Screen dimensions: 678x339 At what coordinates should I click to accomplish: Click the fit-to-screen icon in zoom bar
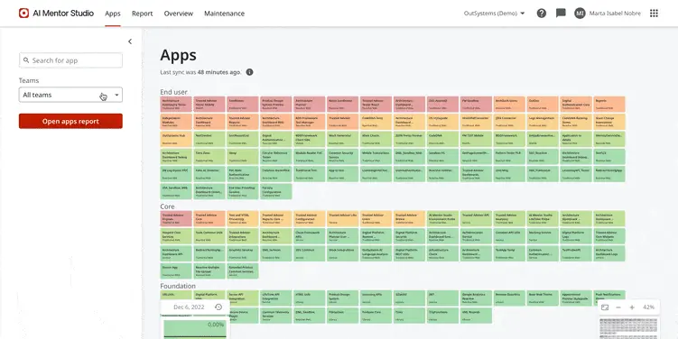pyautogui.click(x=605, y=307)
